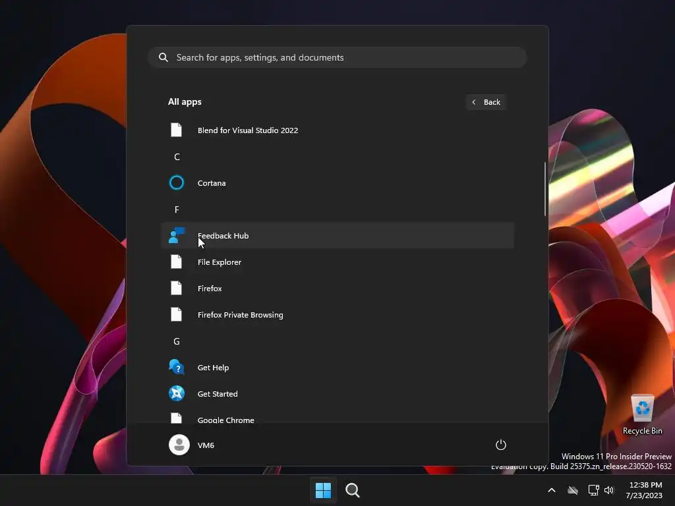Select the Recycle Bin desktop icon
This screenshot has width=675, height=506.
coord(642,415)
